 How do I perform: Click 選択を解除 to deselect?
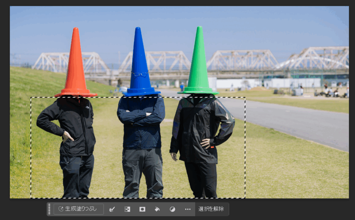(x=211, y=209)
